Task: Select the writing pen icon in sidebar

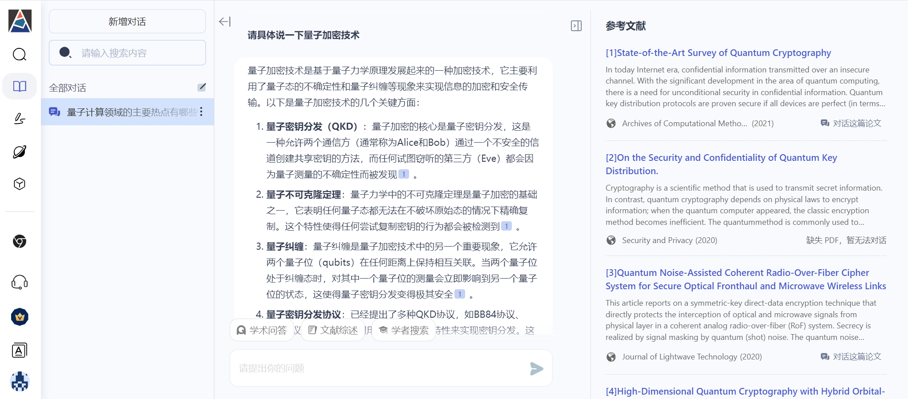Action: pos(20,119)
